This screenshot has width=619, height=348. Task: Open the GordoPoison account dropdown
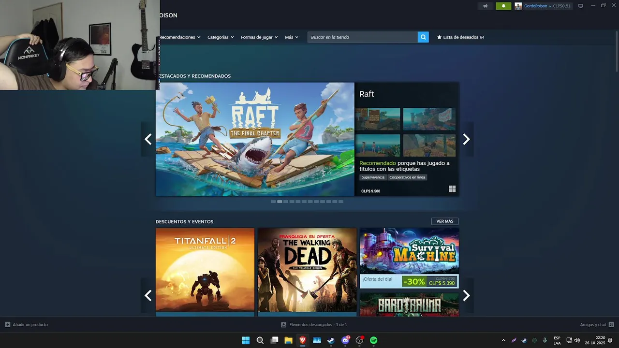click(x=538, y=6)
